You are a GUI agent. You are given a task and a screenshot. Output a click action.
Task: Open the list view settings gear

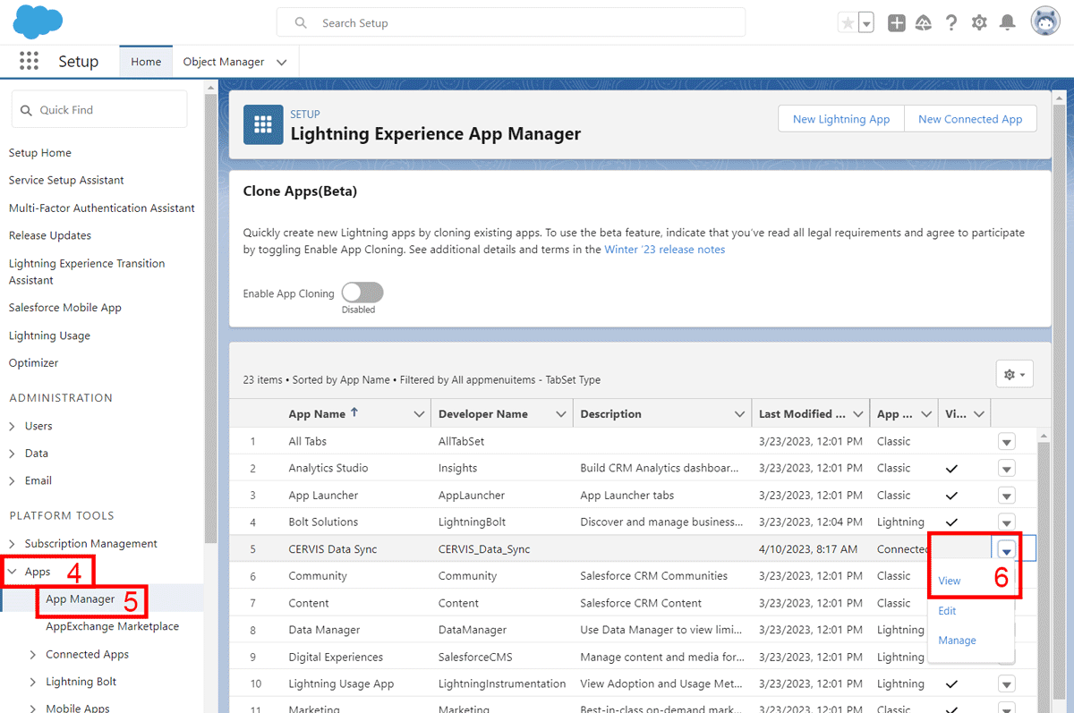[1015, 374]
